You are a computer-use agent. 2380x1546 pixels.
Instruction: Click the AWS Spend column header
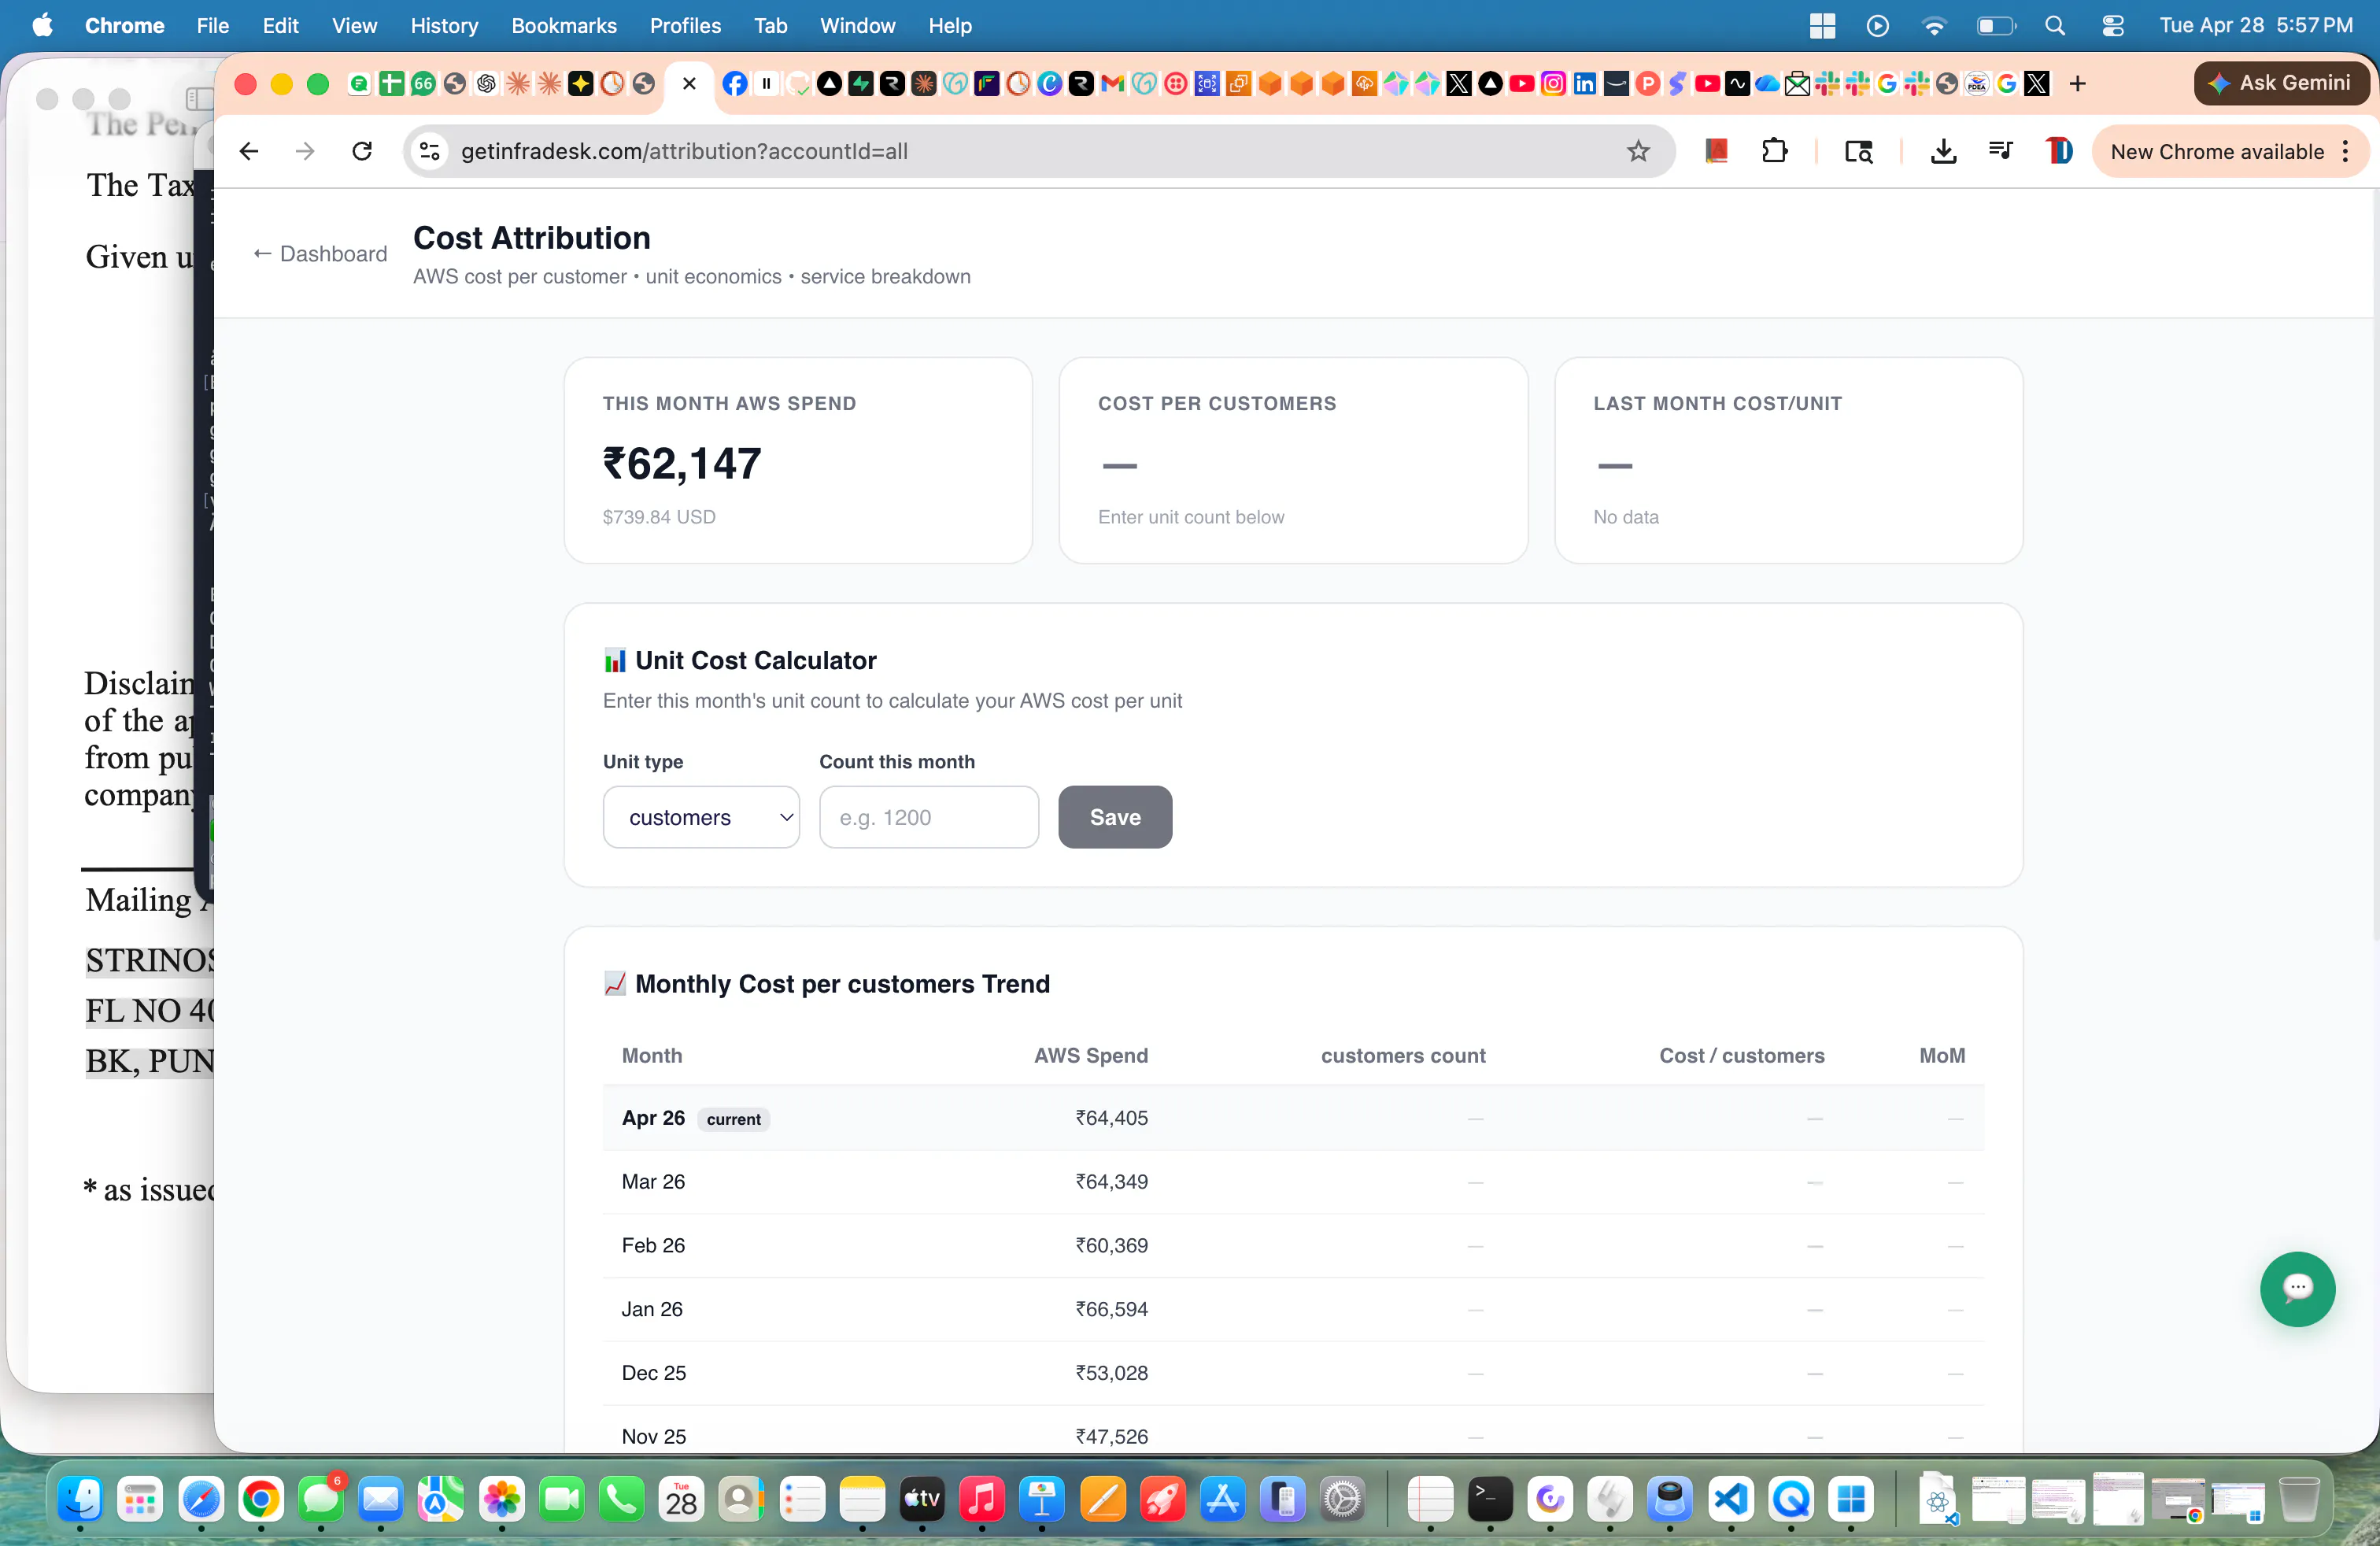[1091, 1056]
